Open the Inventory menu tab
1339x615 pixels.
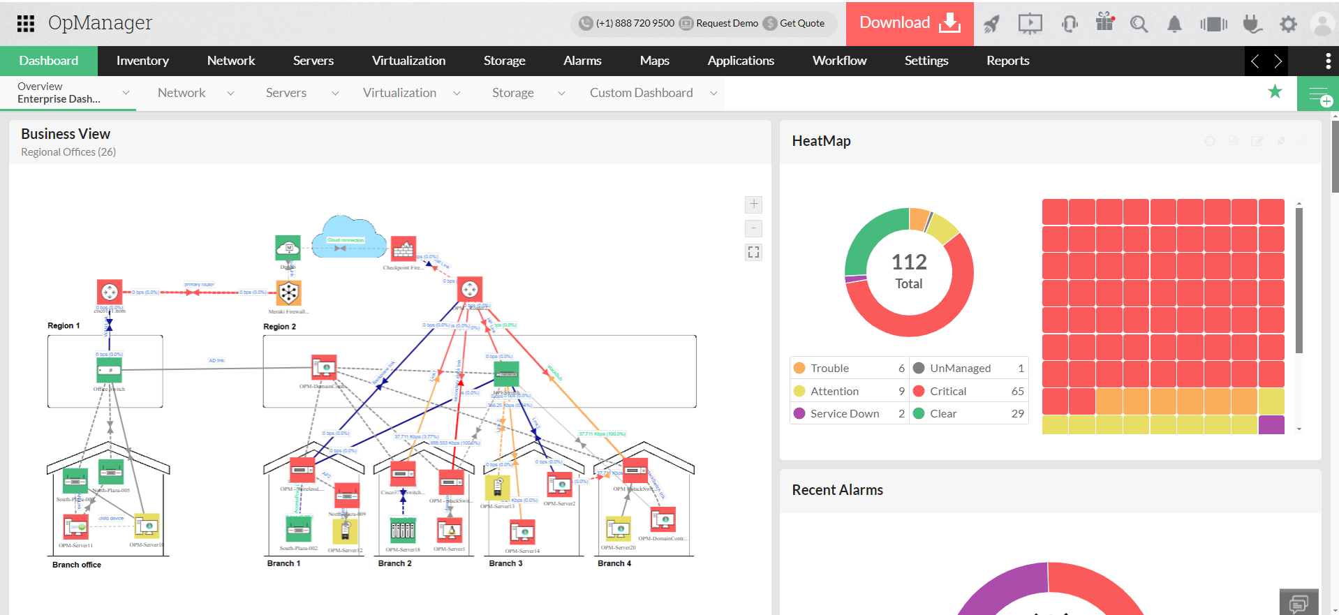point(142,61)
